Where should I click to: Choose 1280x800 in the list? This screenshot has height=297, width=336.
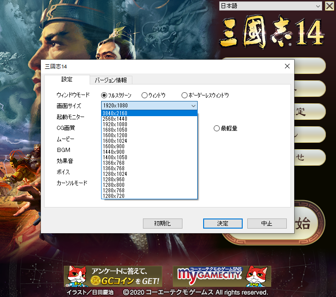pos(149,185)
